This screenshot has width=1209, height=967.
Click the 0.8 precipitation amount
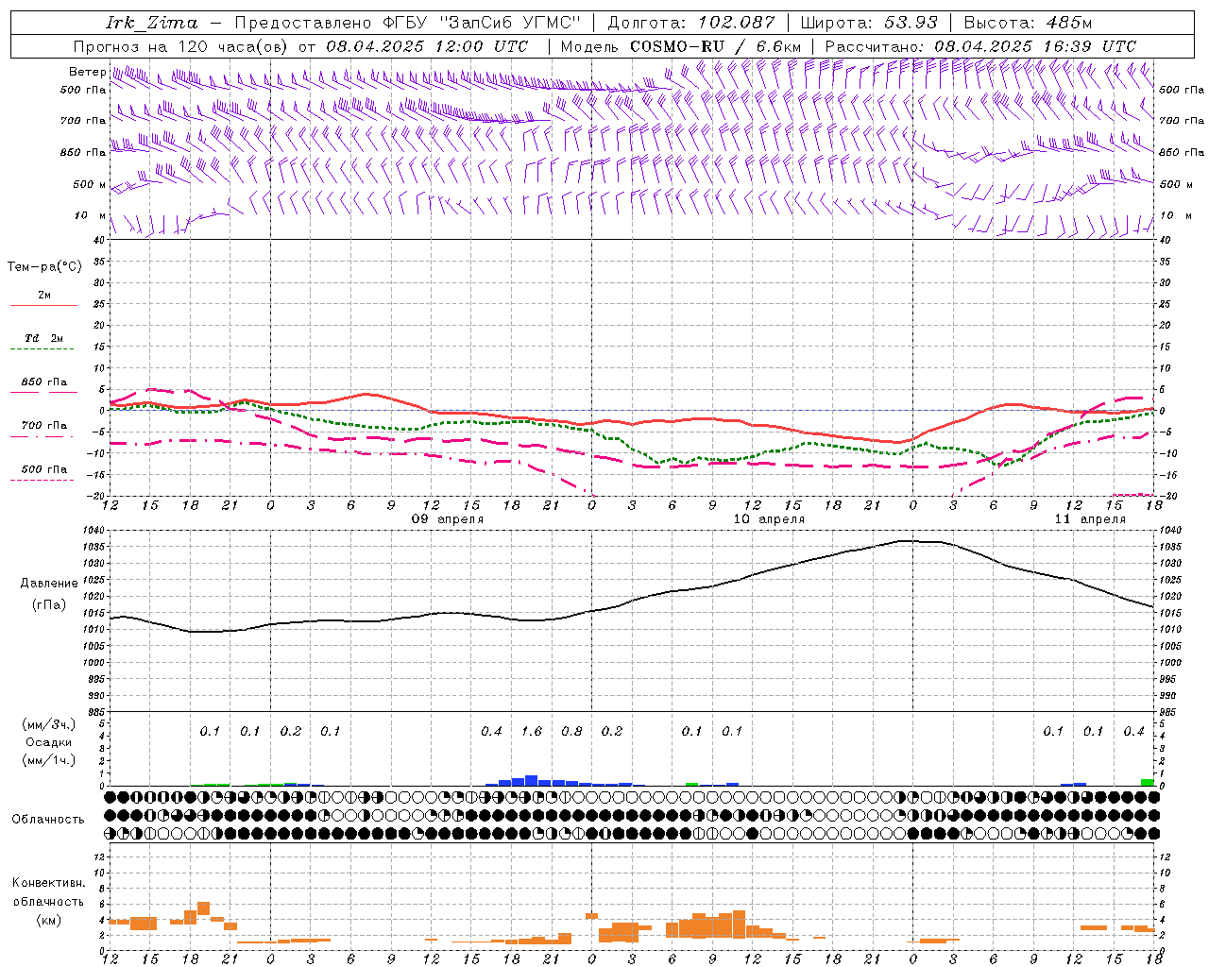click(x=572, y=732)
